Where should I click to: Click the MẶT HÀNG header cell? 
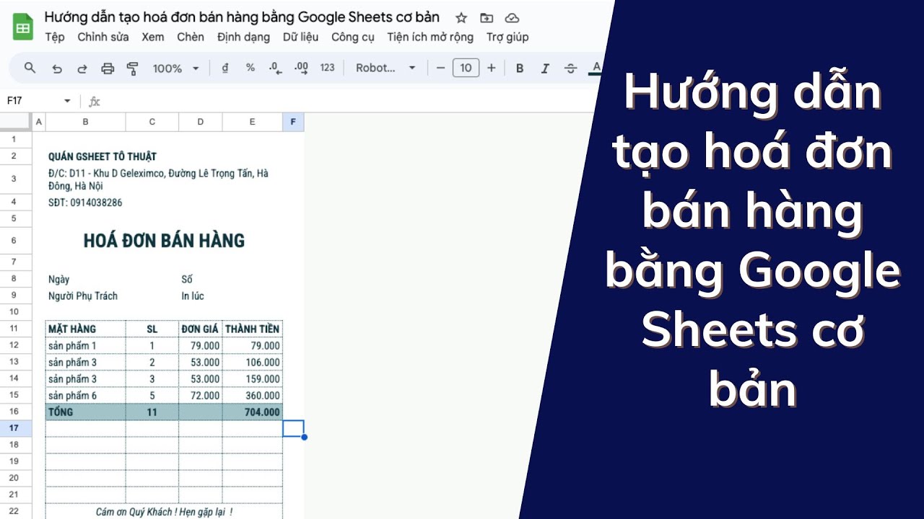tap(85, 329)
